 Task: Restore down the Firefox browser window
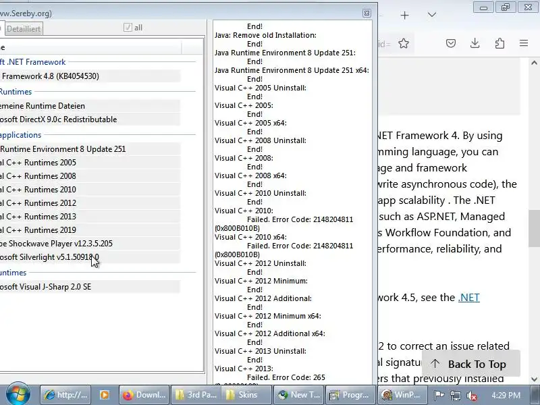[505, 7]
